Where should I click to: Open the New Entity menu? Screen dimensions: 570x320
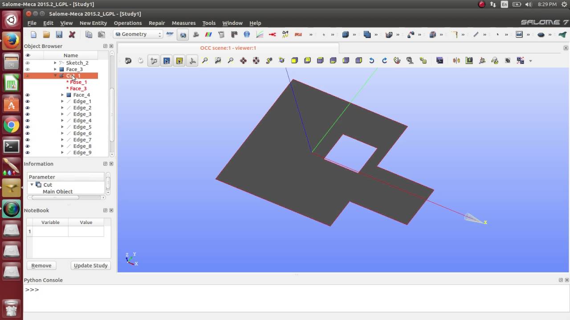coord(93,23)
